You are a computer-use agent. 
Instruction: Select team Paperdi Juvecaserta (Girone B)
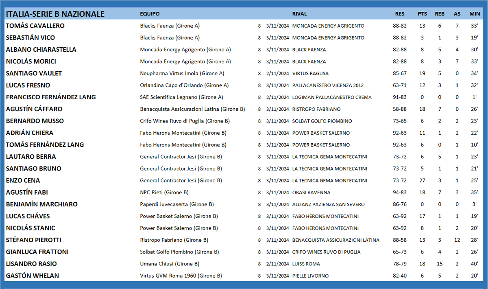[177, 204]
